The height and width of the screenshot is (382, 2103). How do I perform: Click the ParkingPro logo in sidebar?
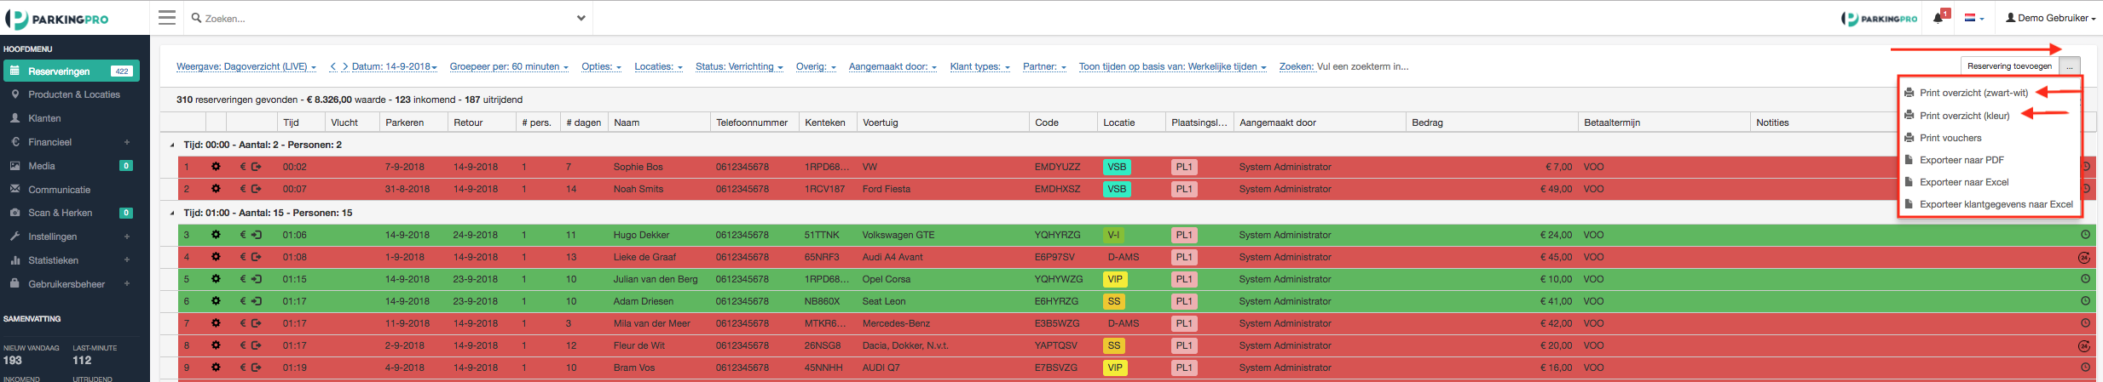57,18
